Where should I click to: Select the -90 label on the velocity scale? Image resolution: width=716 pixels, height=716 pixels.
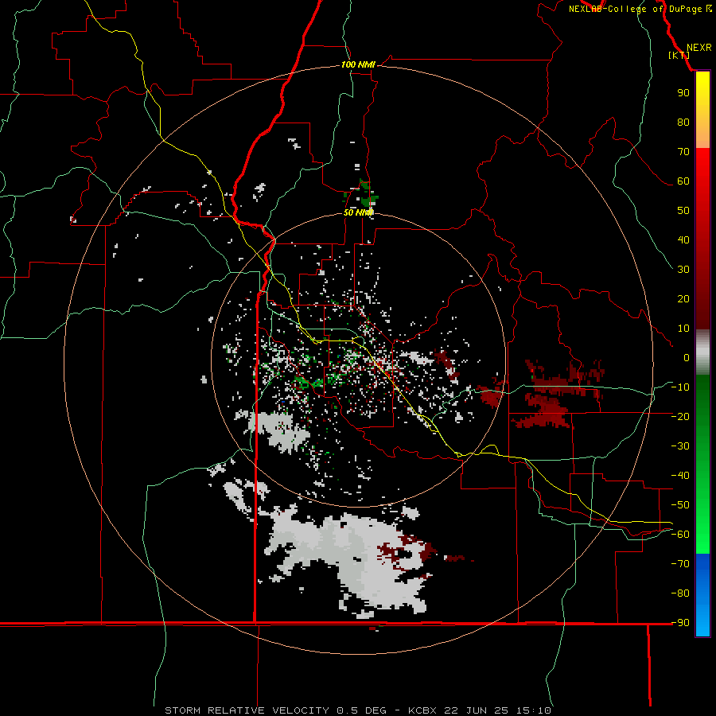(x=680, y=623)
